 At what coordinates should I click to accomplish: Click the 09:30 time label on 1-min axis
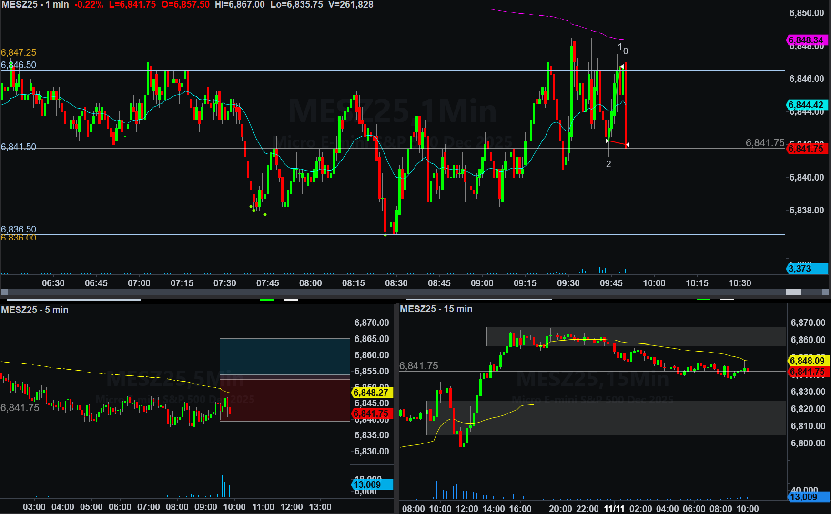(568, 283)
